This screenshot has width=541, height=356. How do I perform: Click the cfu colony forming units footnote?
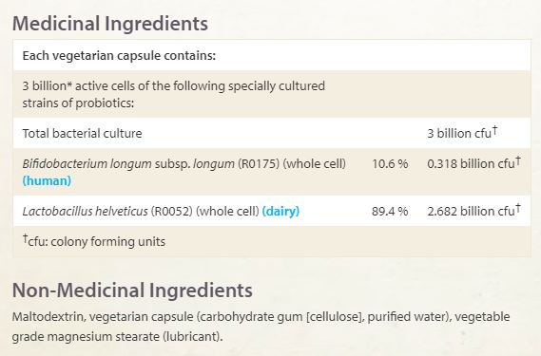(94, 241)
